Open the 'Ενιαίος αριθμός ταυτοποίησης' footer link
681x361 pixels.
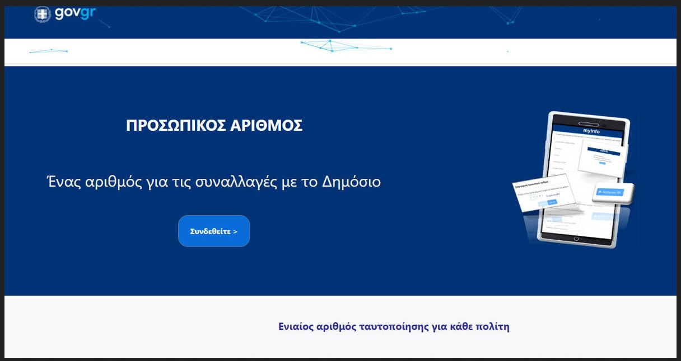[395, 326]
